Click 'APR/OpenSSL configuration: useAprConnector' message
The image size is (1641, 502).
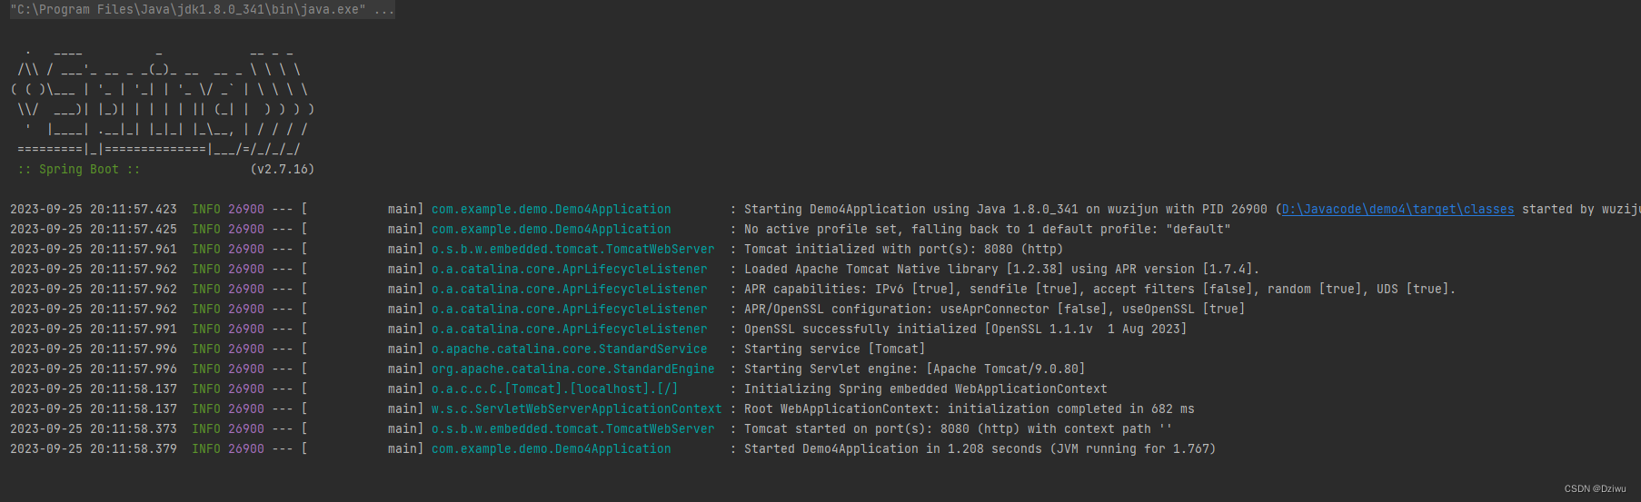tap(995, 310)
